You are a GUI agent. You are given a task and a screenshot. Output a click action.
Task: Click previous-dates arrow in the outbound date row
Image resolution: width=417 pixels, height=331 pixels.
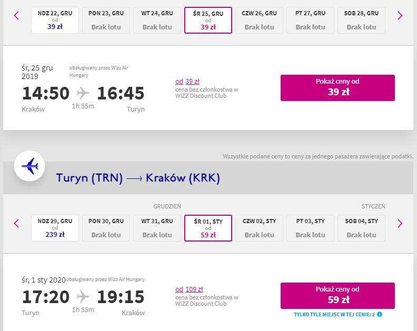tap(16, 15)
